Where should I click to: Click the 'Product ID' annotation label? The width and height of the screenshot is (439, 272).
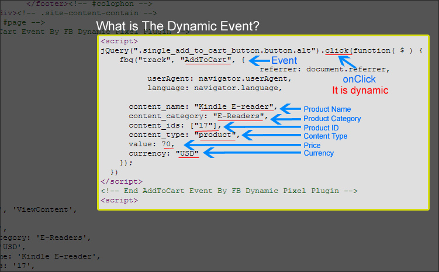[x=321, y=128]
